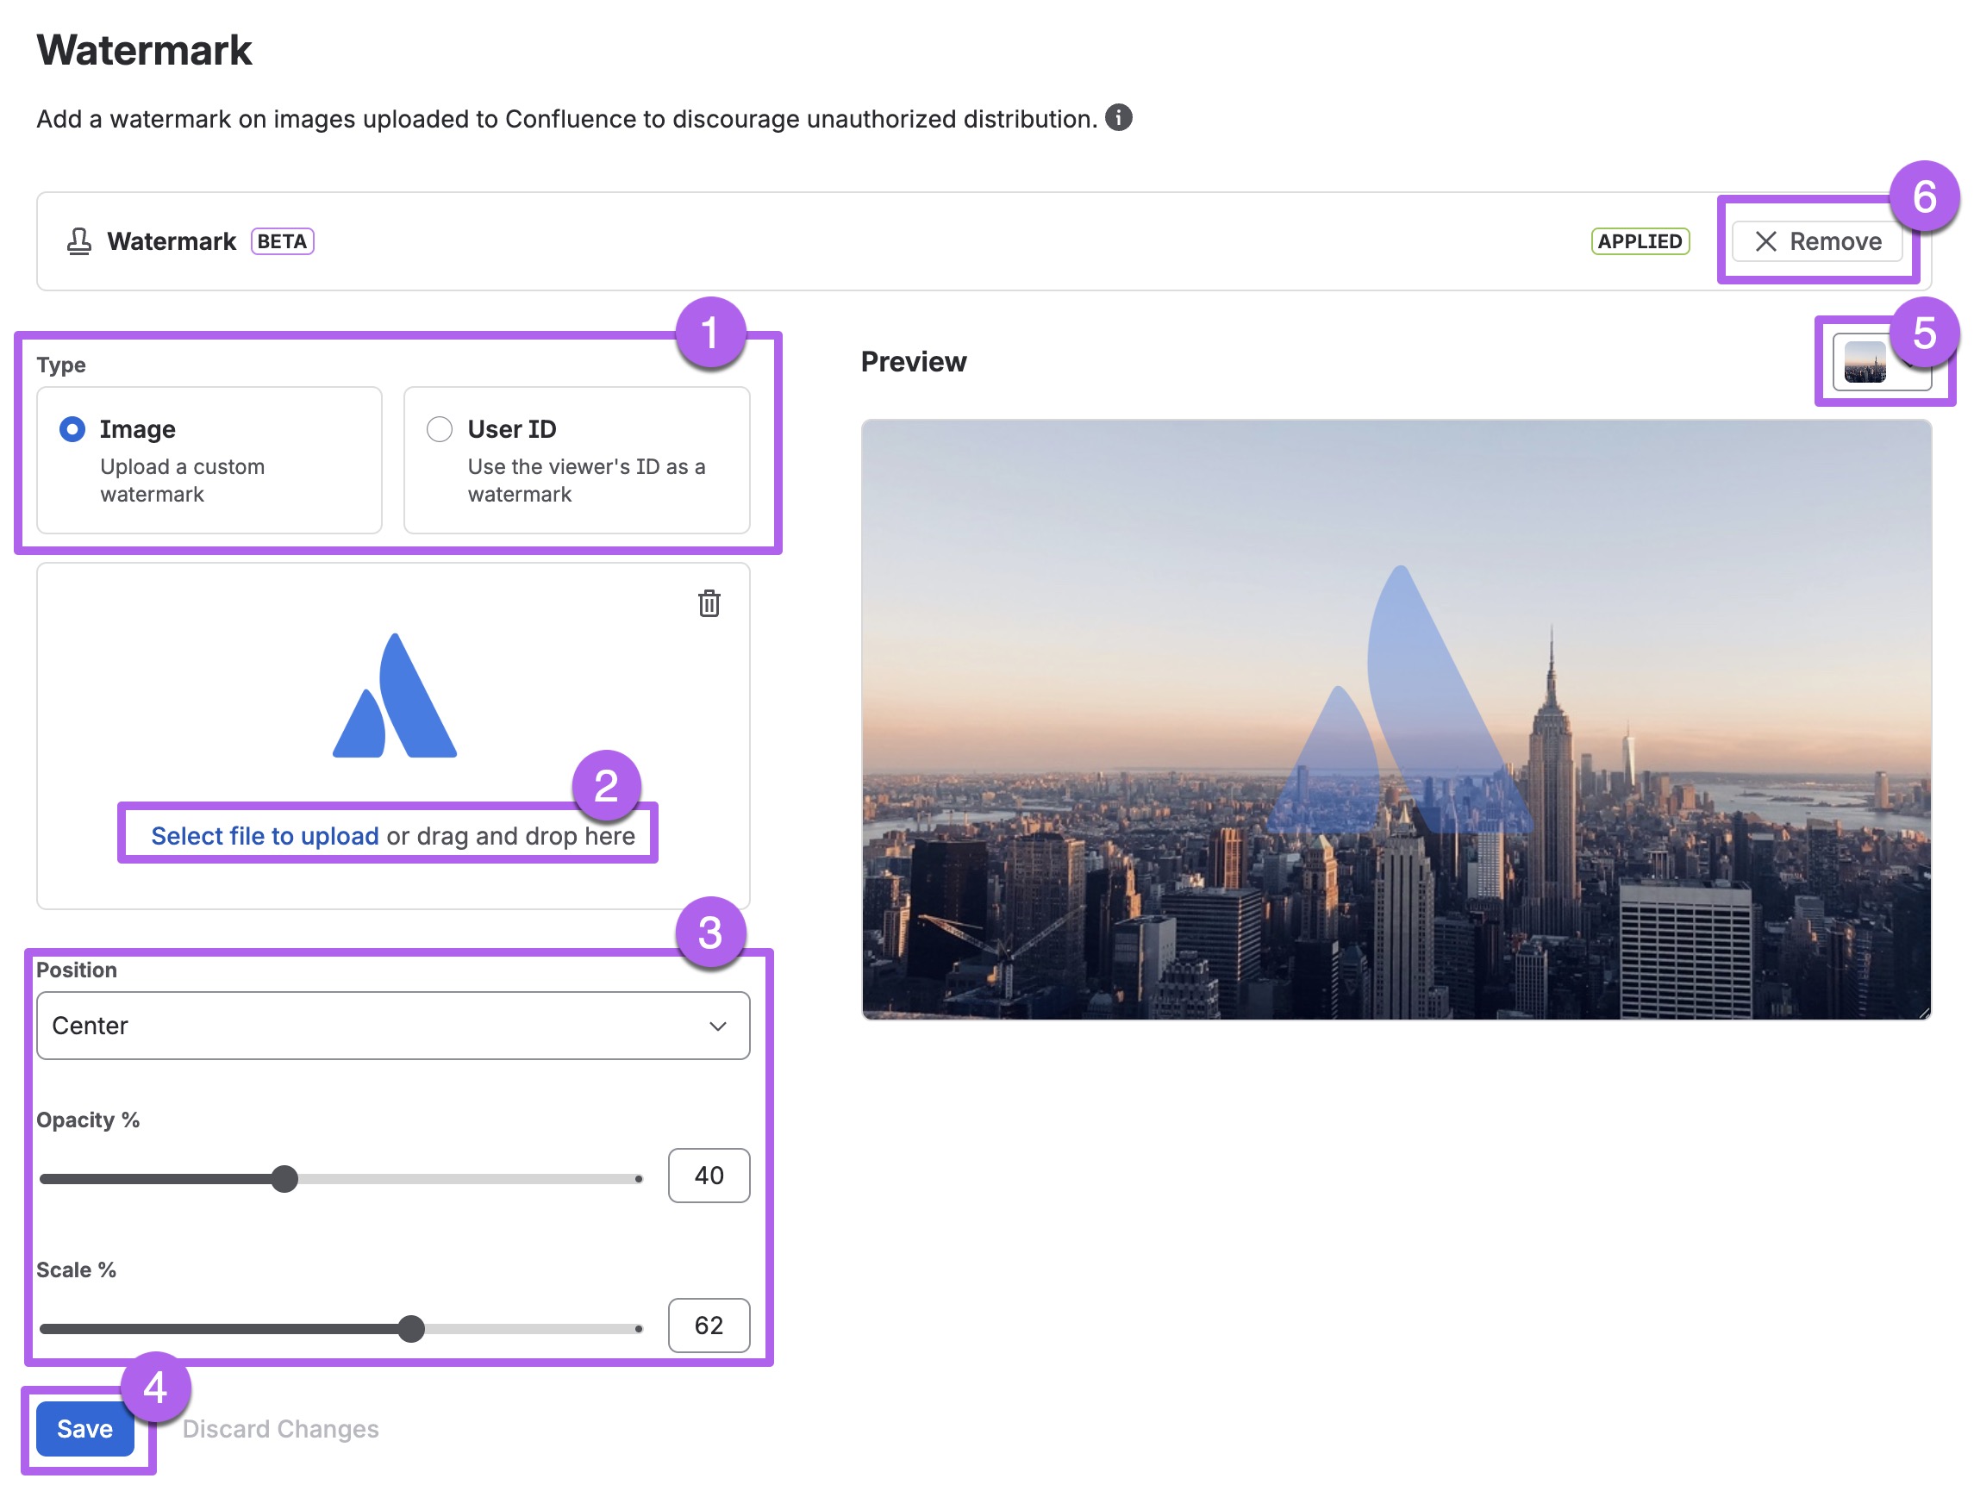Click Discard Changes

tap(279, 1429)
